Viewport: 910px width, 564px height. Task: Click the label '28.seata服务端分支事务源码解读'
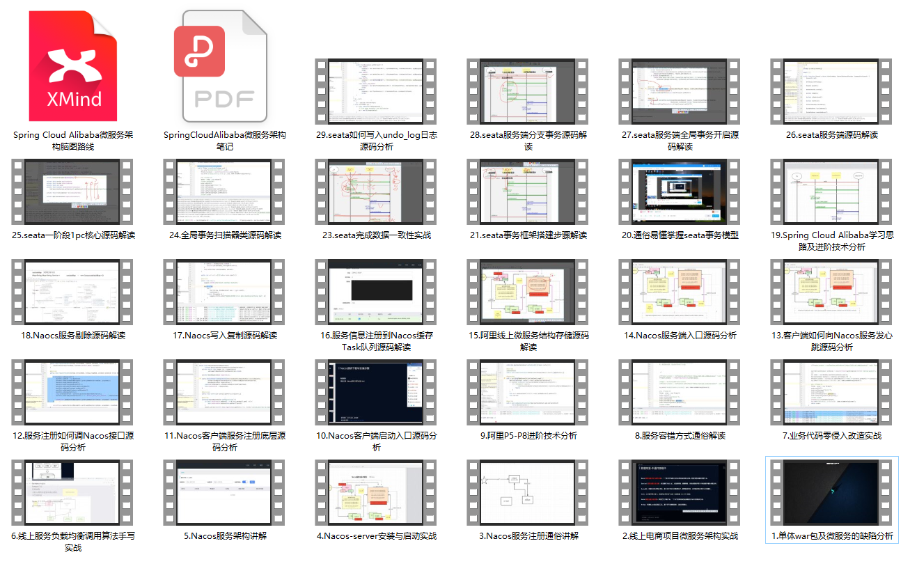coord(528,141)
